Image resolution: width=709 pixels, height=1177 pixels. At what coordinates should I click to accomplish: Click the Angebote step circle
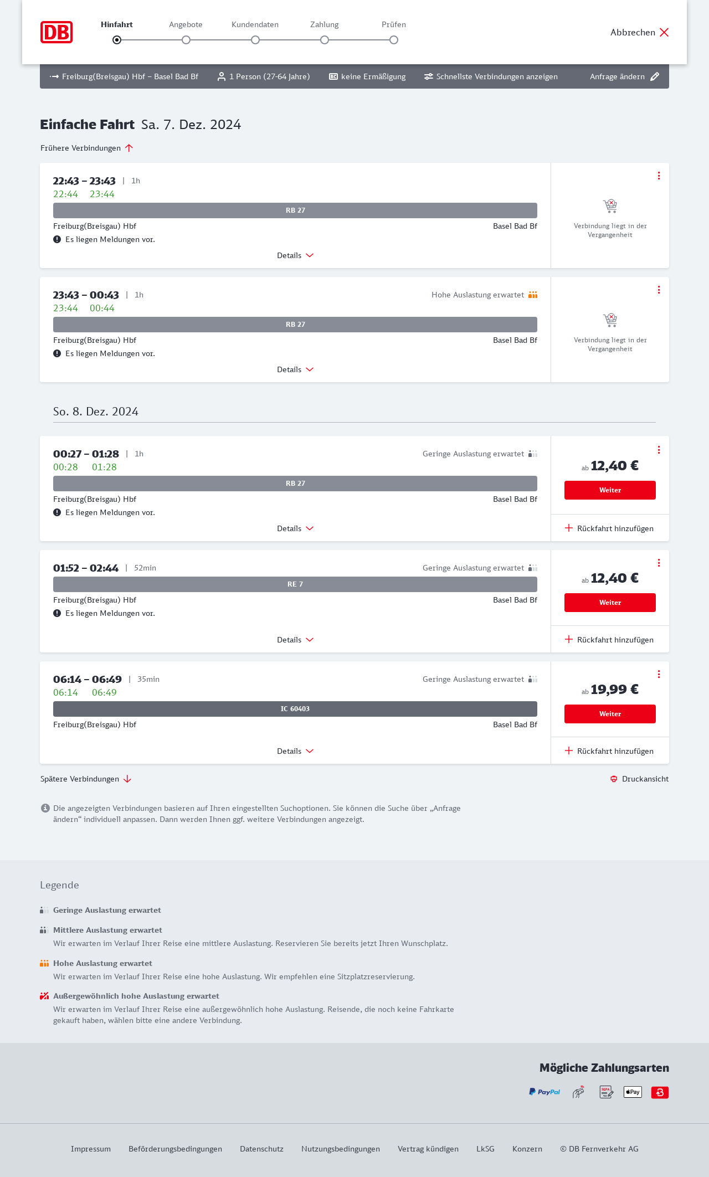pyautogui.click(x=186, y=40)
